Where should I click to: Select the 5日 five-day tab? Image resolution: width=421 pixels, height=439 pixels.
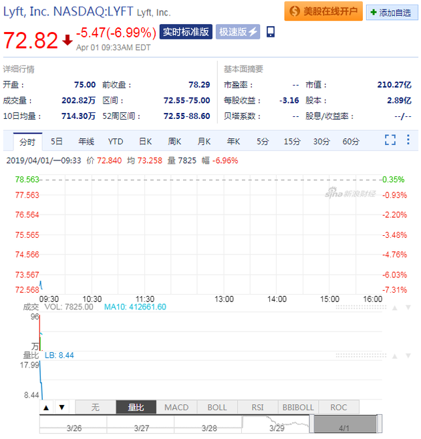click(x=56, y=142)
